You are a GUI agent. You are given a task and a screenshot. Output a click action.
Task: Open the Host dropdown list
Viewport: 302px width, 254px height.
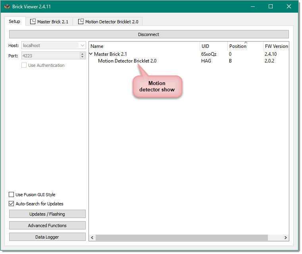83,45
